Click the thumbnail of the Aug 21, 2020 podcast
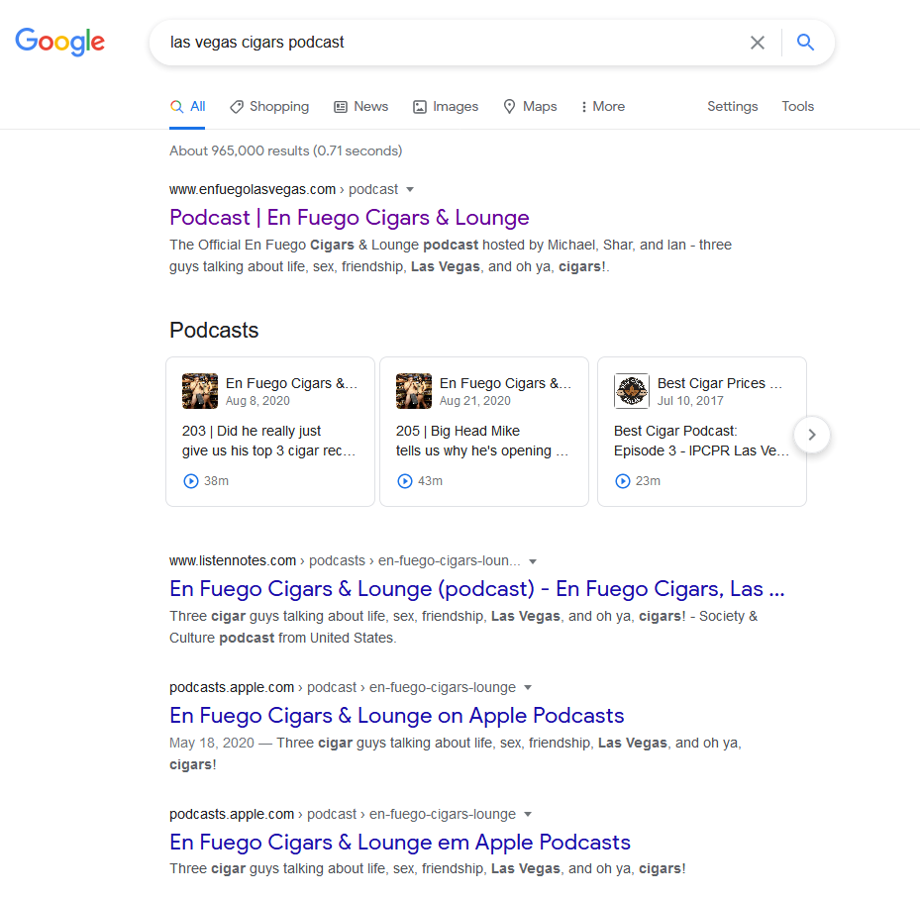Viewport: 920px width, 898px height. click(414, 391)
